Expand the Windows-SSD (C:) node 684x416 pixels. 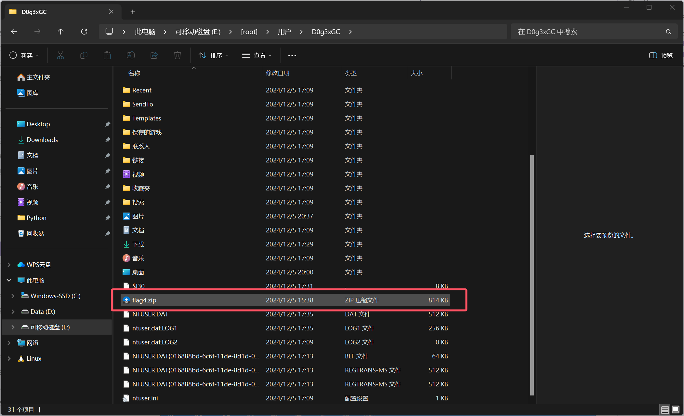pos(13,296)
